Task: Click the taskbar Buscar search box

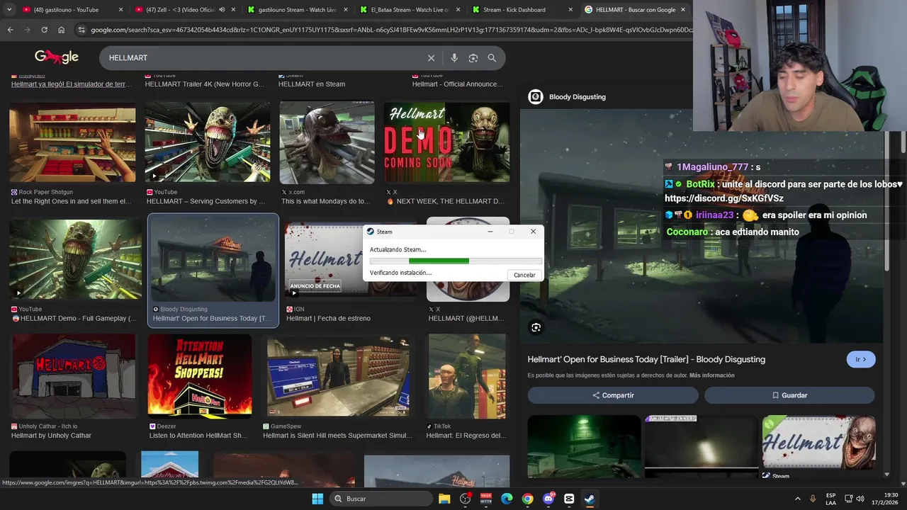Action: pyautogui.click(x=381, y=499)
